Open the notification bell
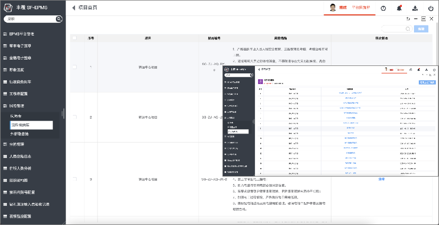This screenshot has height=225, width=439. 399,8
